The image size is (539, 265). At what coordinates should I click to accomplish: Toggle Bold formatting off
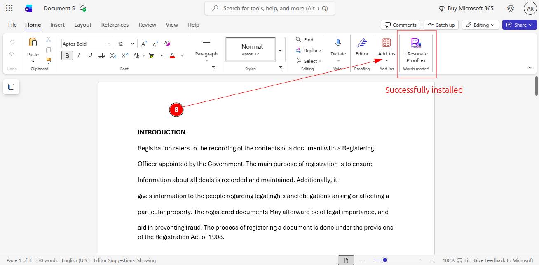pyautogui.click(x=67, y=55)
